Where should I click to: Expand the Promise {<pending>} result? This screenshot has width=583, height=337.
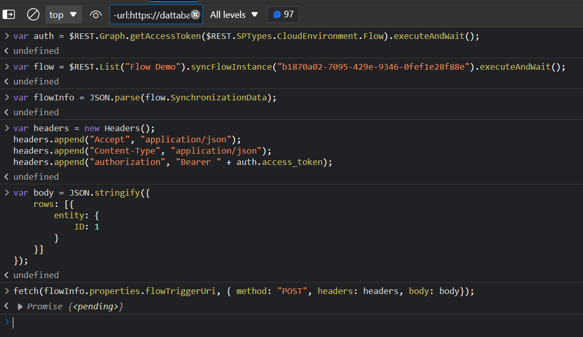(20, 307)
